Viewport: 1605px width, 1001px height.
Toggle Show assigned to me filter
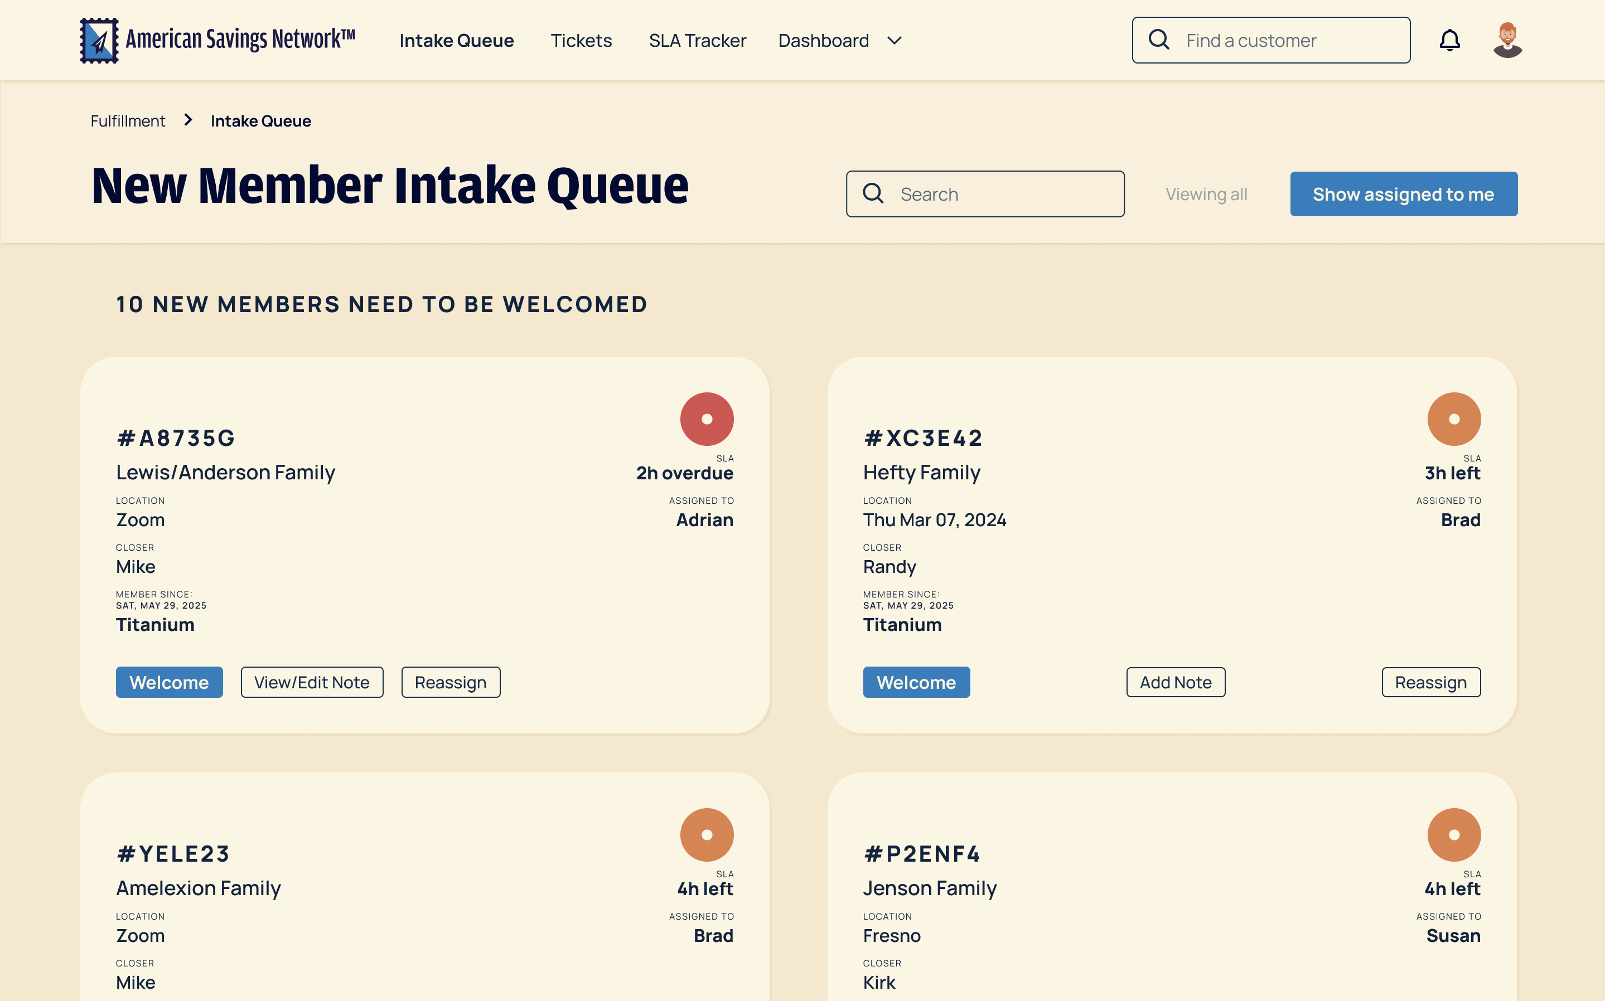pos(1403,194)
